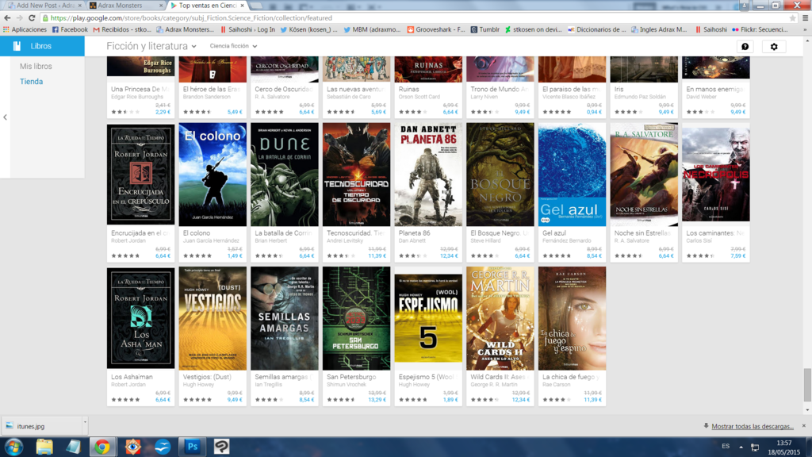Open the Grooveshark bookmark

point(436,29)
